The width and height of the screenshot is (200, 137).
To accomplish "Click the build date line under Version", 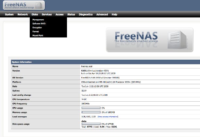I will click(x=98, y=73).
